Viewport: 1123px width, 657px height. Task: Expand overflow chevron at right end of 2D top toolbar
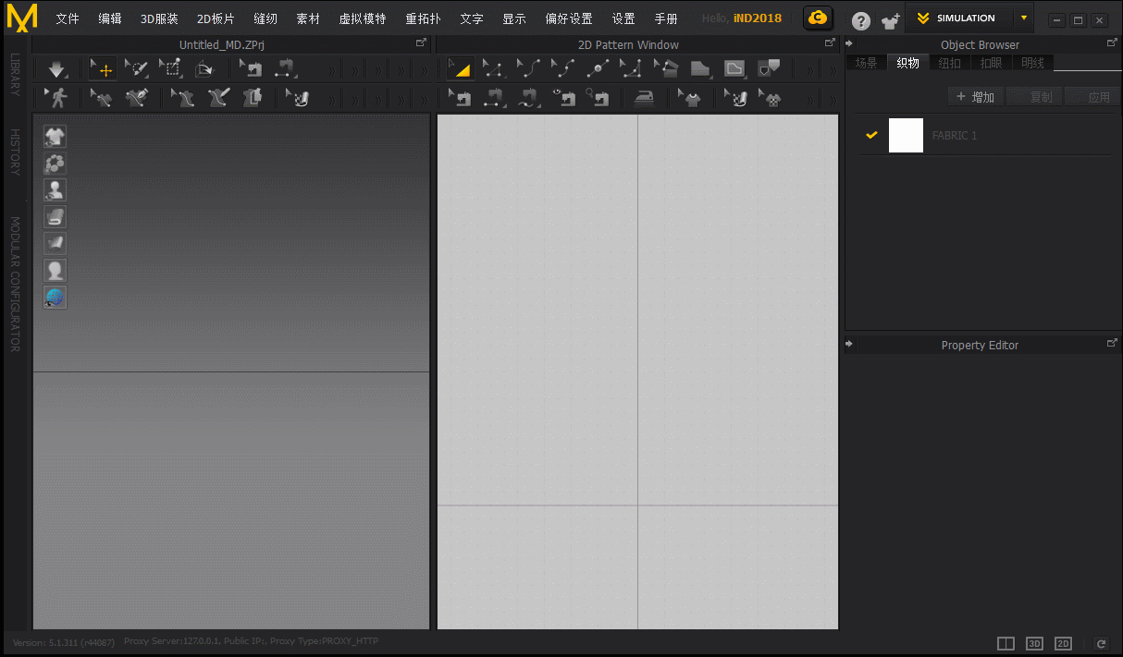[x=832, y=70]
